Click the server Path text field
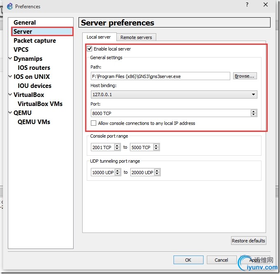 pyautogui.click(x=160, y=76)
